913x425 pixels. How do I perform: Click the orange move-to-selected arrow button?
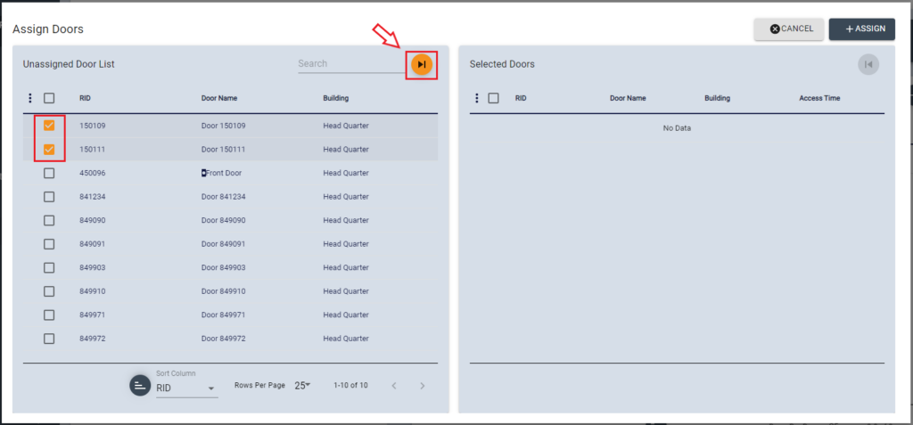[x=422, y=64]
